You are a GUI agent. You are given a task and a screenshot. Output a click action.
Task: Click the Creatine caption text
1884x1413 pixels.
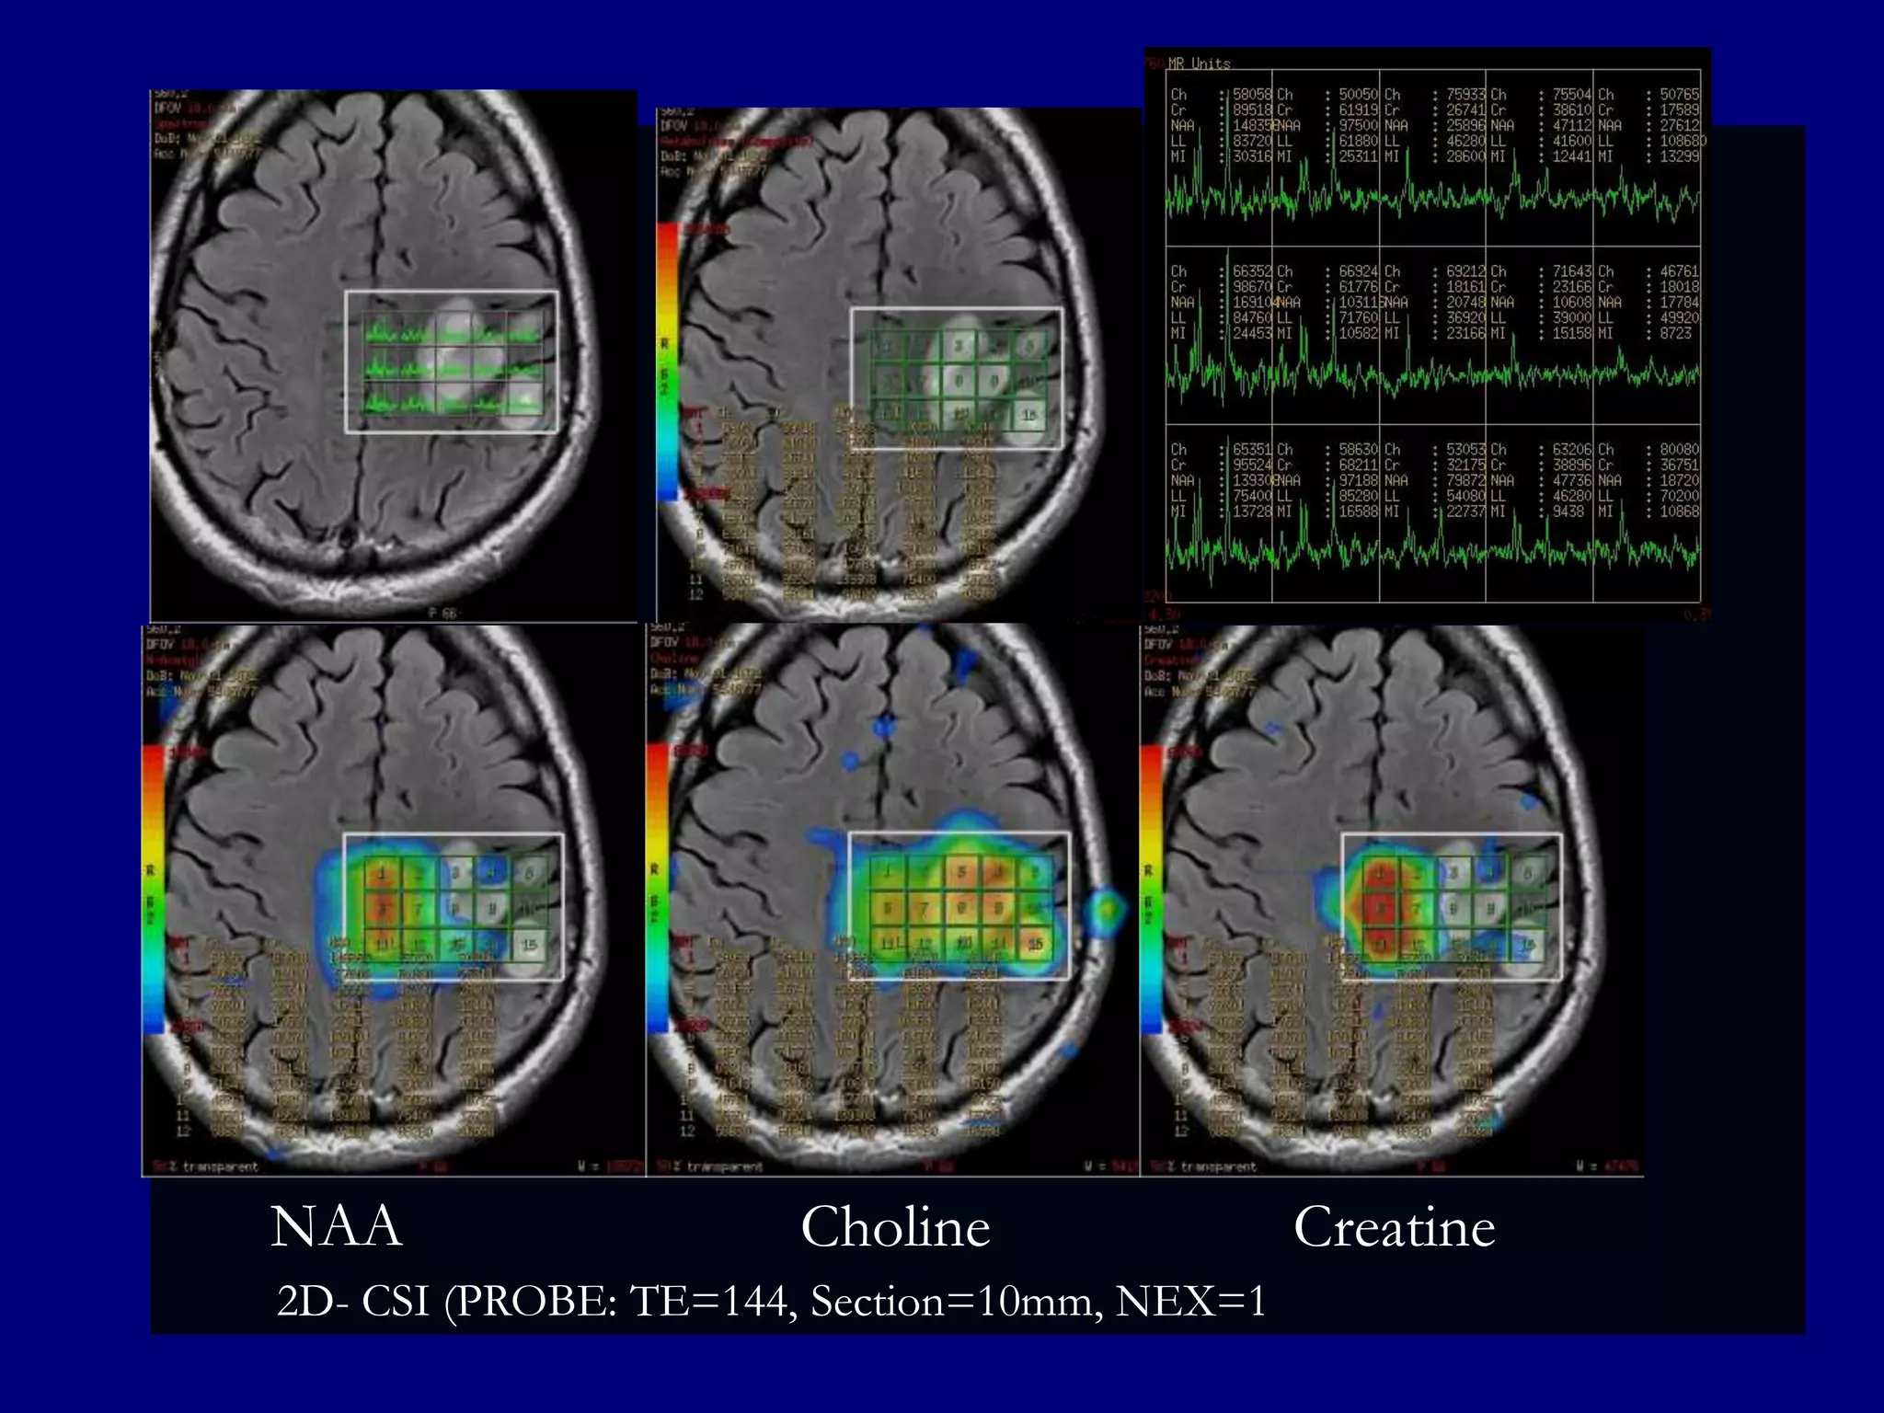[1395, 1226]
